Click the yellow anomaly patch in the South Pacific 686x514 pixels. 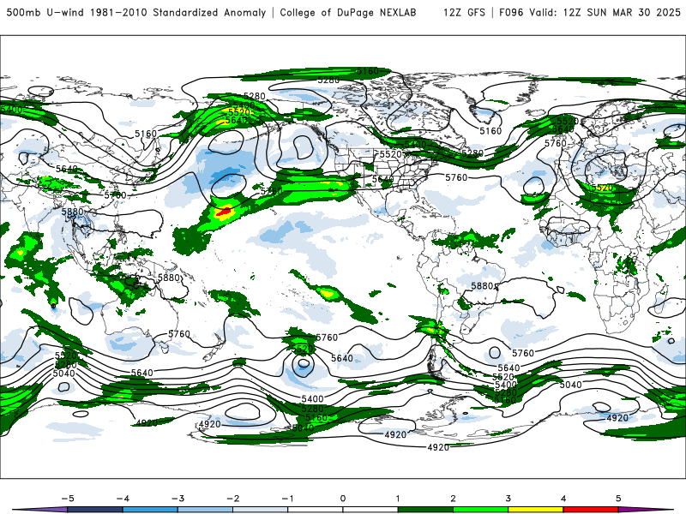[328, 292]
